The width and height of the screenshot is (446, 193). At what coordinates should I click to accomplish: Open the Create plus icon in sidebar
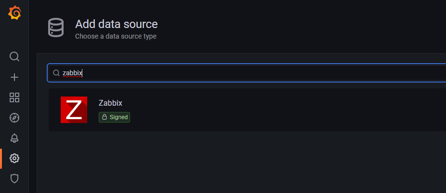[14, 77]
